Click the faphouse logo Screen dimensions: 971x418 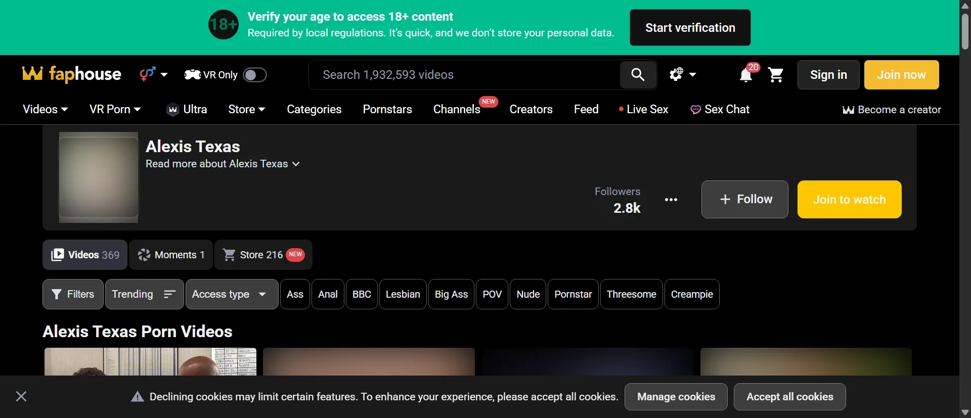[x=72, y=74]
